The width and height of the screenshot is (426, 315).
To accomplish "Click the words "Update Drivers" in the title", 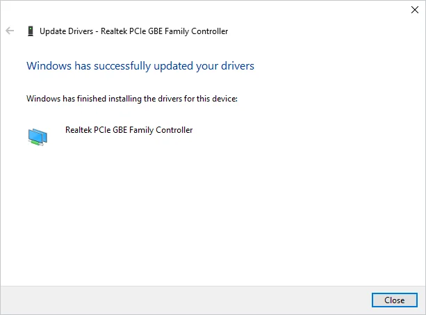I will coord(66,31).
